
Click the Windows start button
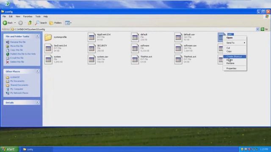pos(9,149)
